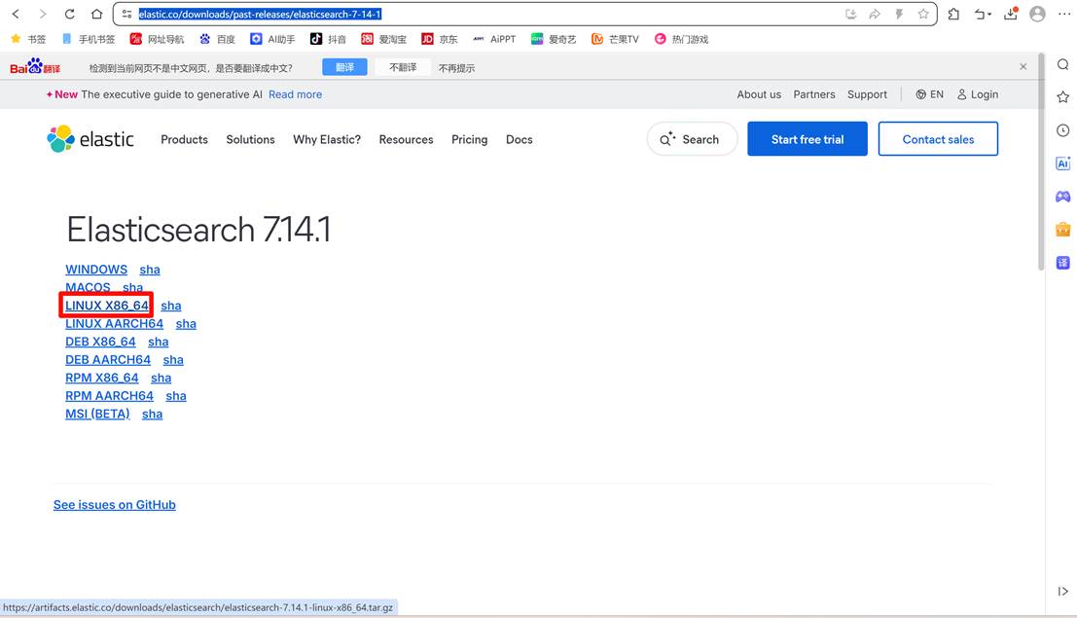
Task: Click the blue 翻译 translate button
Action: click(344, 67)
